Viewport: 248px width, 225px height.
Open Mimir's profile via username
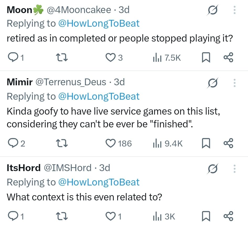click(x=19, y=82)
